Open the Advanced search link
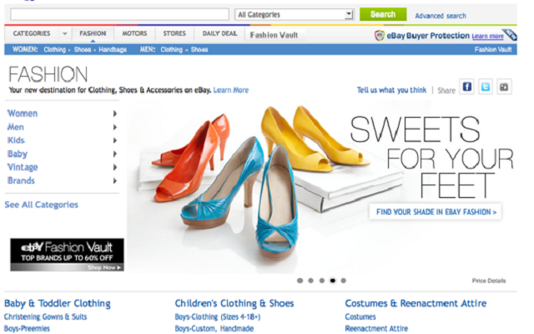Viewport: 534px width, 334px height. pyautogui.click(x=441, y=16)
